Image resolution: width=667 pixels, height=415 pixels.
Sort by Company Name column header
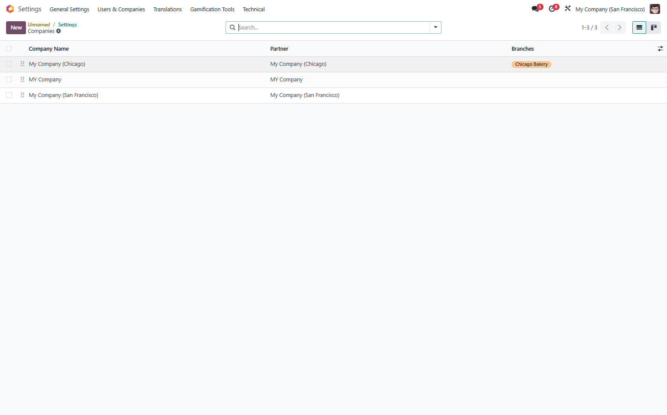click(49, 49)
